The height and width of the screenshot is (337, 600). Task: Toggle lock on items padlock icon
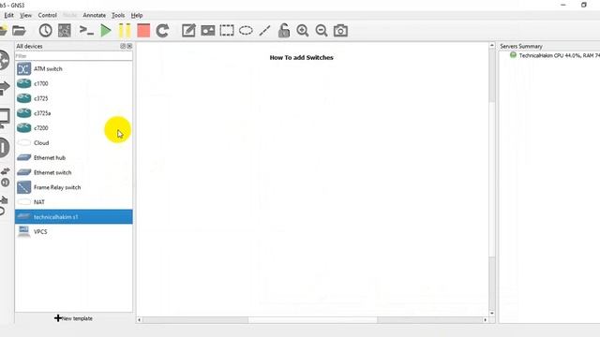coord(283,31)
